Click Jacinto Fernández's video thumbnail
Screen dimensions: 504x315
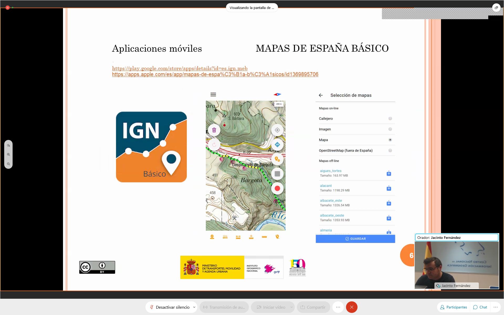456,265
